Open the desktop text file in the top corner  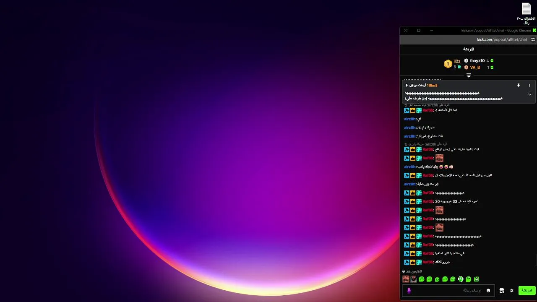pyautogui.click(x=526, y=13)
